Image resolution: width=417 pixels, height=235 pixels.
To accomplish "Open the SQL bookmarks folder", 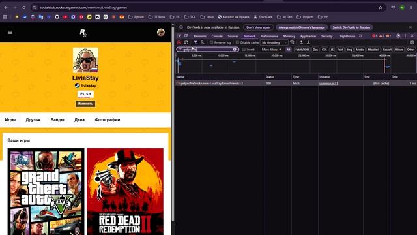I will coord(190,17).
